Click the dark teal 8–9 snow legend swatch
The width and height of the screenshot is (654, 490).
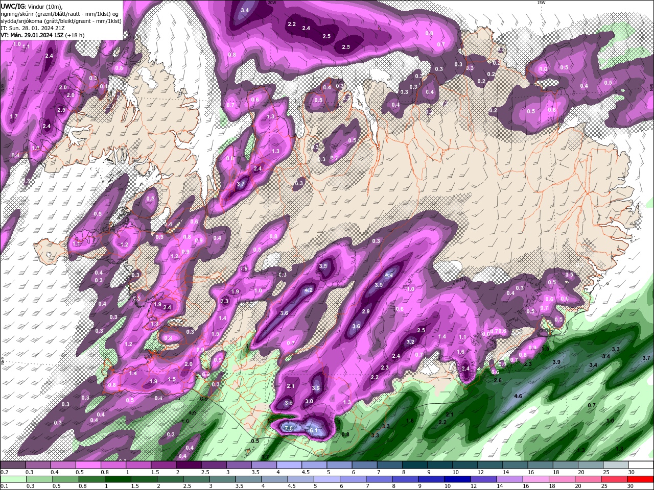point(414,465)
